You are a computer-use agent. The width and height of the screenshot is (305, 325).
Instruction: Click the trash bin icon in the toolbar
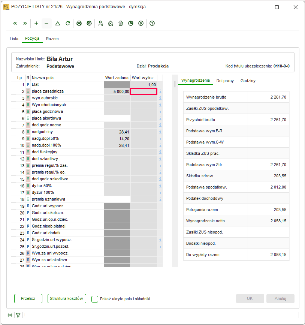pyautogui.click(x=121, y=23)
